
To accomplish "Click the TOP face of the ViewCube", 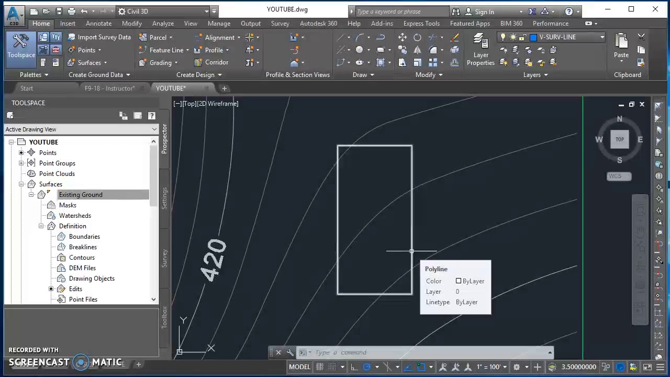I will 620,139.
